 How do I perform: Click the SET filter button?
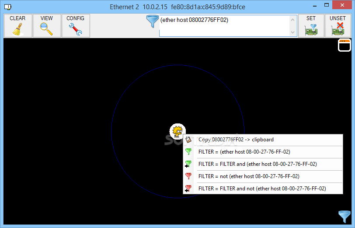[311, 26]
